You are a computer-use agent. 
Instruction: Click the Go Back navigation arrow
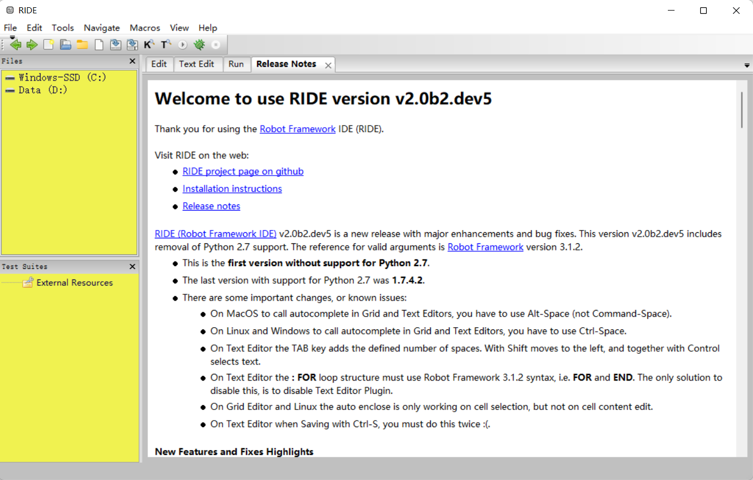tap(15, 44)
